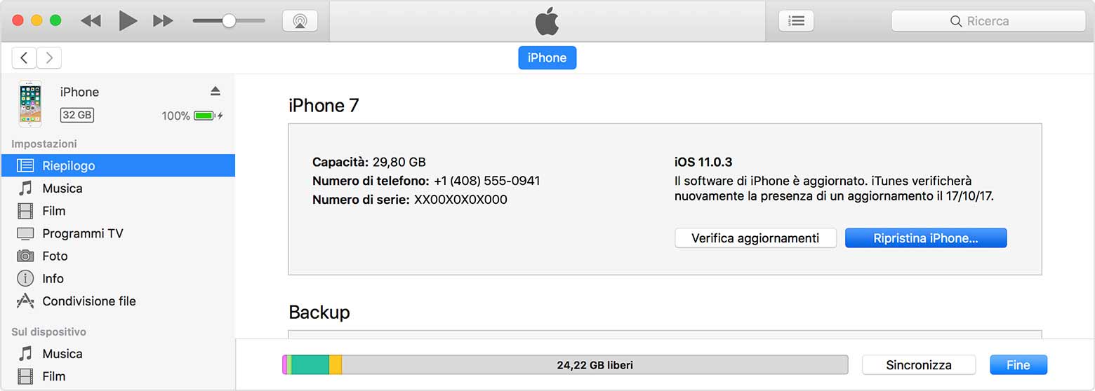The height and width of the screenshot is (391, 1095).
Task: Click the rewind previous track button
Action: [x=91, y=21]
